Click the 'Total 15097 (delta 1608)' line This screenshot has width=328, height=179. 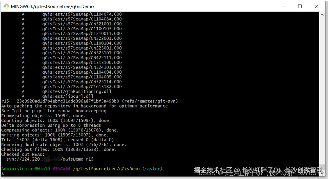tap(57, 140)
